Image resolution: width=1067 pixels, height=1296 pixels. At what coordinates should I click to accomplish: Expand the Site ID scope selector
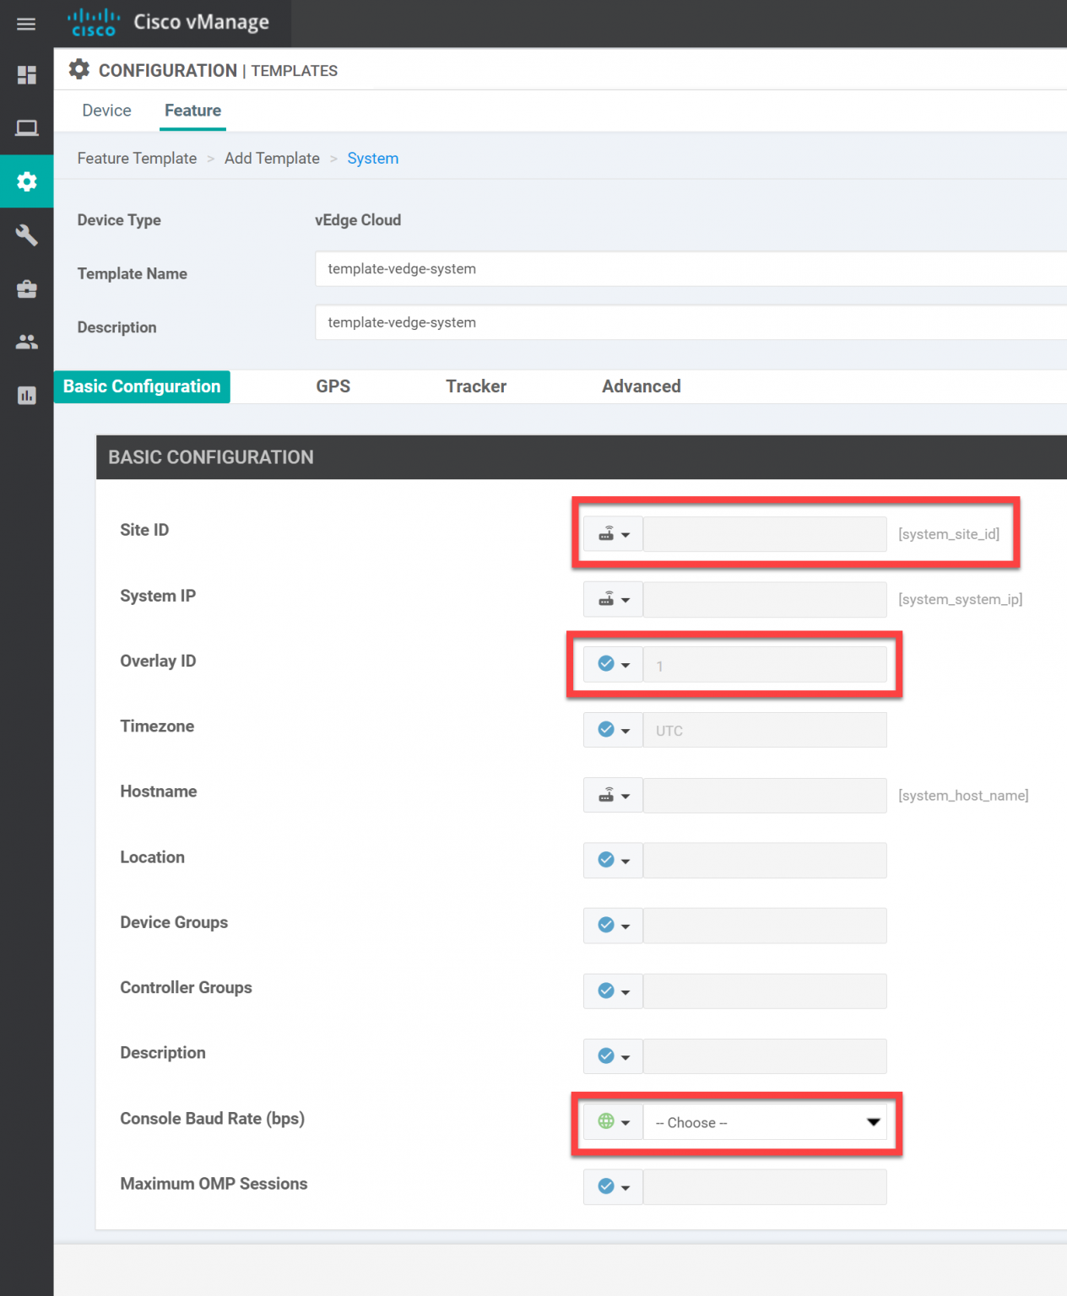[613, 533]
